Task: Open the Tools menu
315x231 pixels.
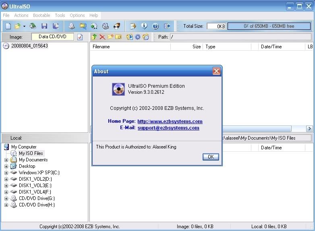Action: pyautogui.click(x=60, y=15)
